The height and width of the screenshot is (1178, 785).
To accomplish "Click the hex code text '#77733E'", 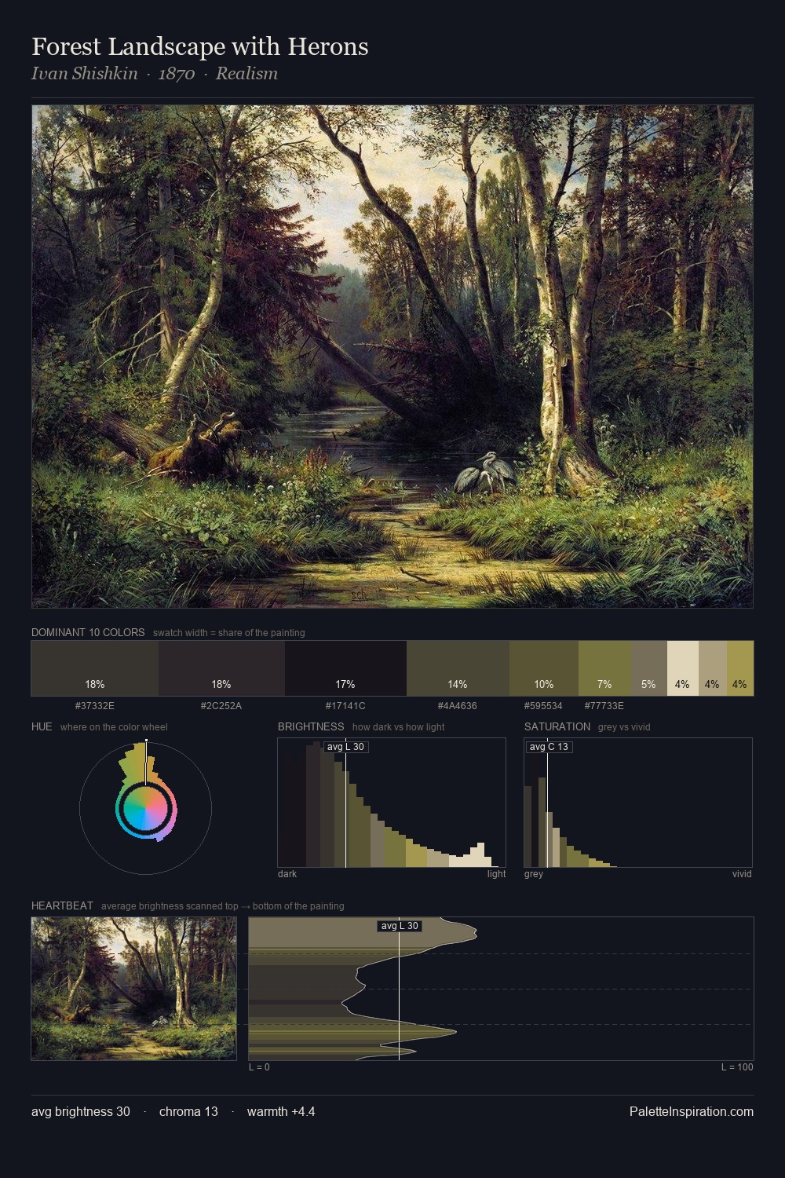I will click(604, 705).
